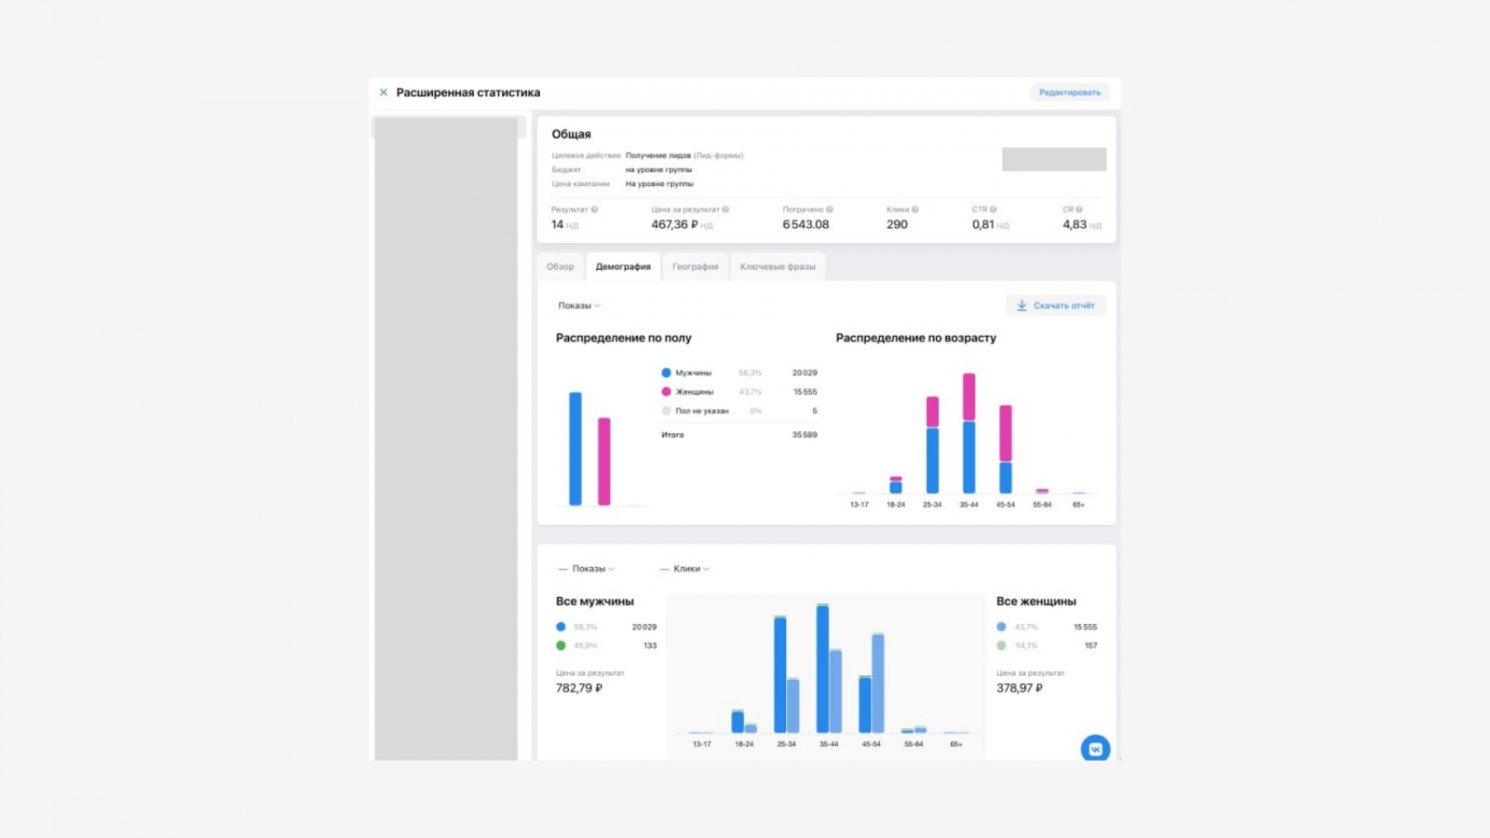Click the Редактировать button

pos(1069,92)
